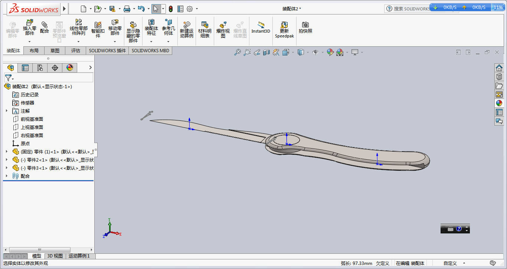Expand the 零件3<1> tree node

(6, 168)
